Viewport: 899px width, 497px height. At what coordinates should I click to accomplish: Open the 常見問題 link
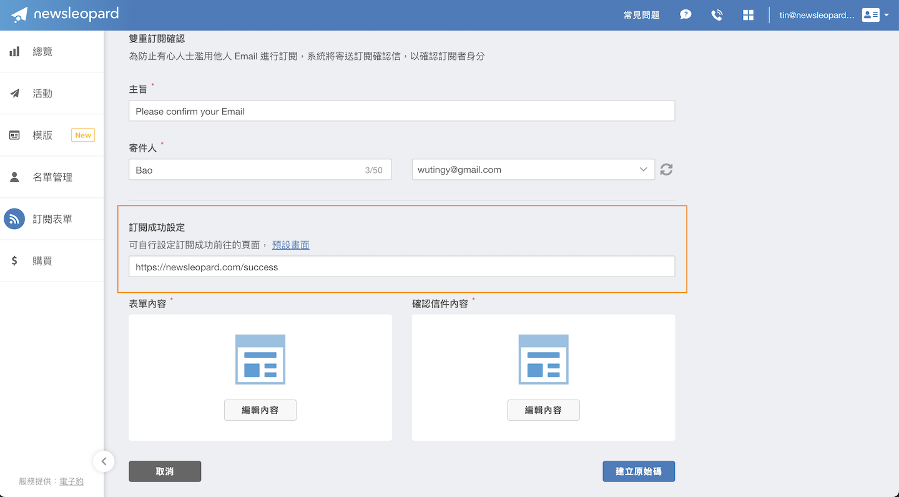pos(641,15)
